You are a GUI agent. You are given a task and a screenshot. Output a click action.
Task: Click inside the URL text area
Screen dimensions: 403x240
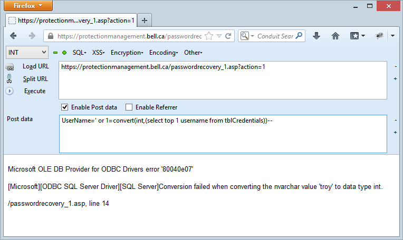[223, 80]
